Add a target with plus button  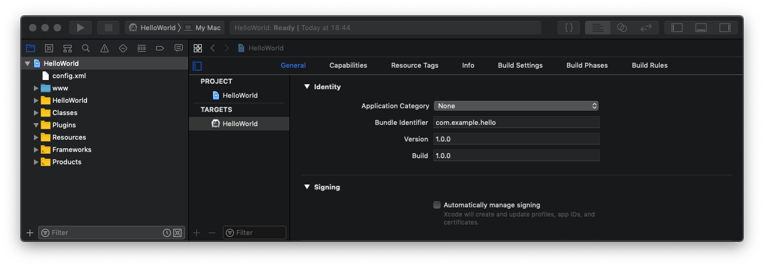coord(197,233)
